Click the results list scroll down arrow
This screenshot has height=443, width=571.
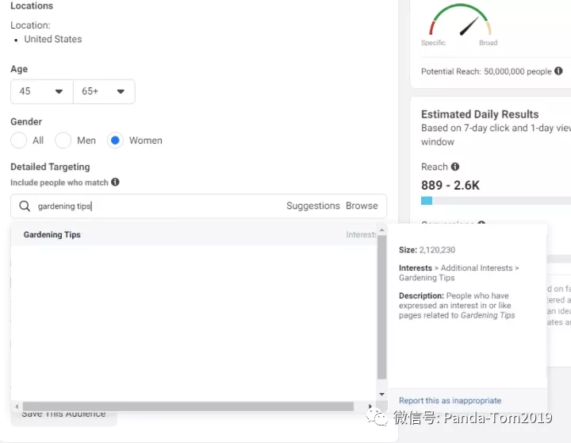point(381,394)
